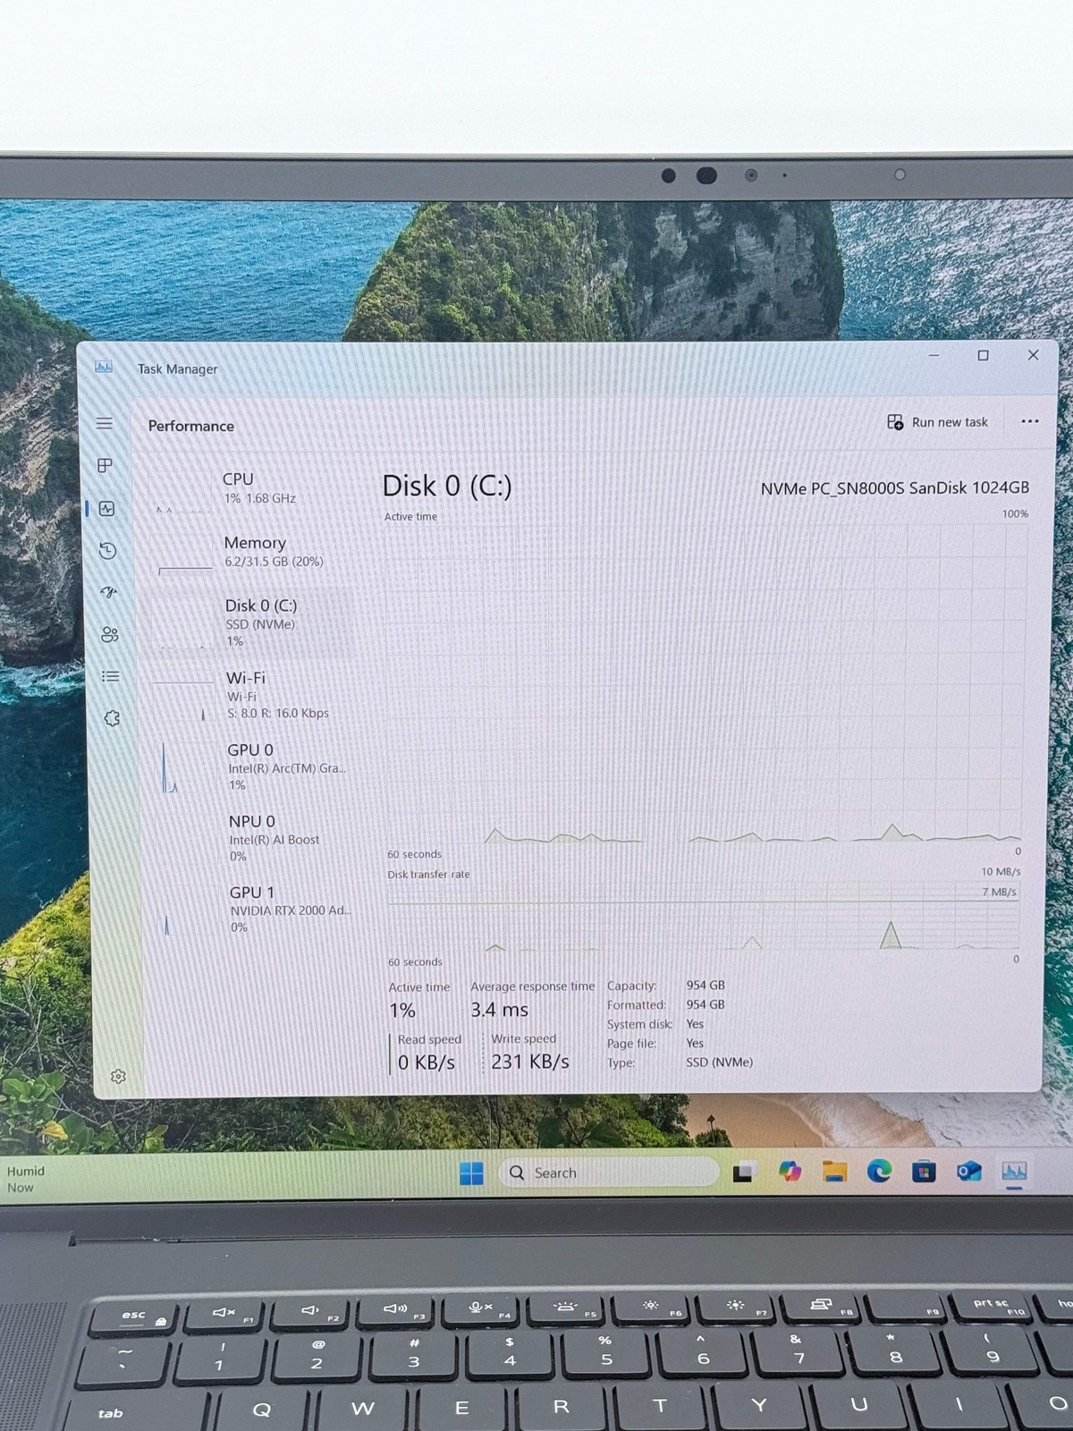
Task: Click Run new task button
Action: click(x=937, y=422)
